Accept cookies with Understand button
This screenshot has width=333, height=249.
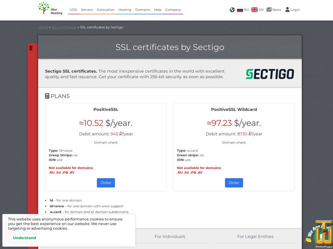pyautogui.click(x=25, y=238)
